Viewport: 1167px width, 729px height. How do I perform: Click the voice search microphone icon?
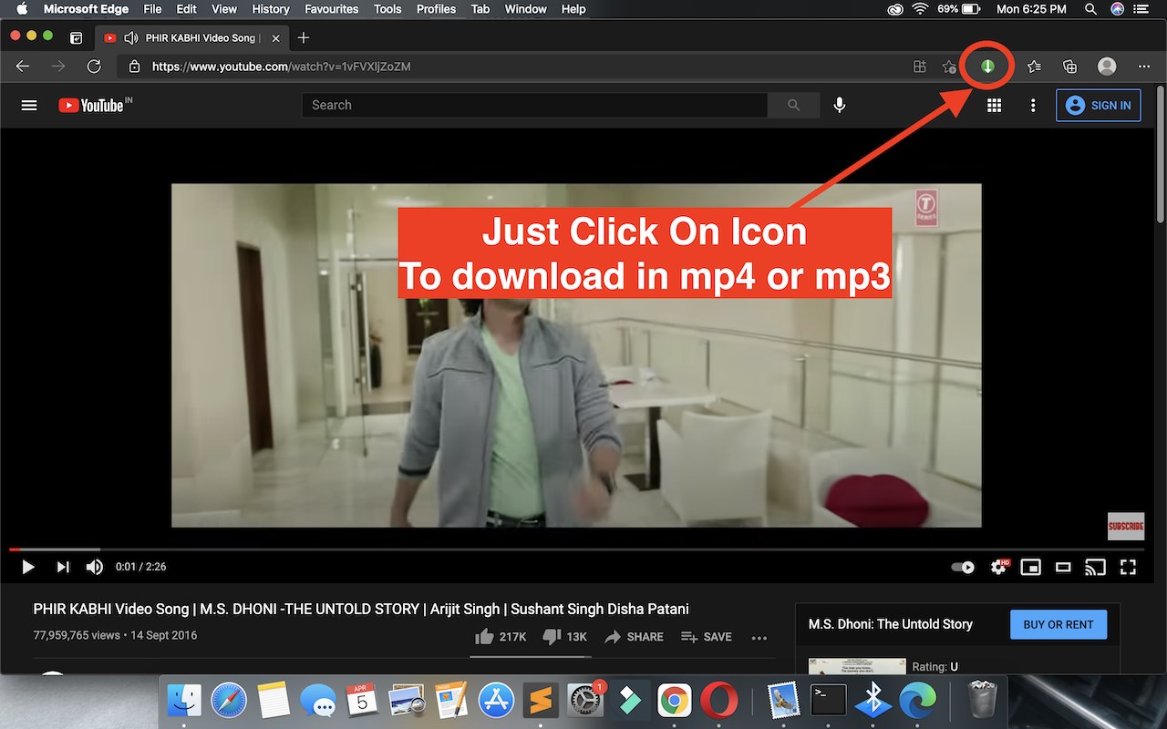click(x=840, y=106)
